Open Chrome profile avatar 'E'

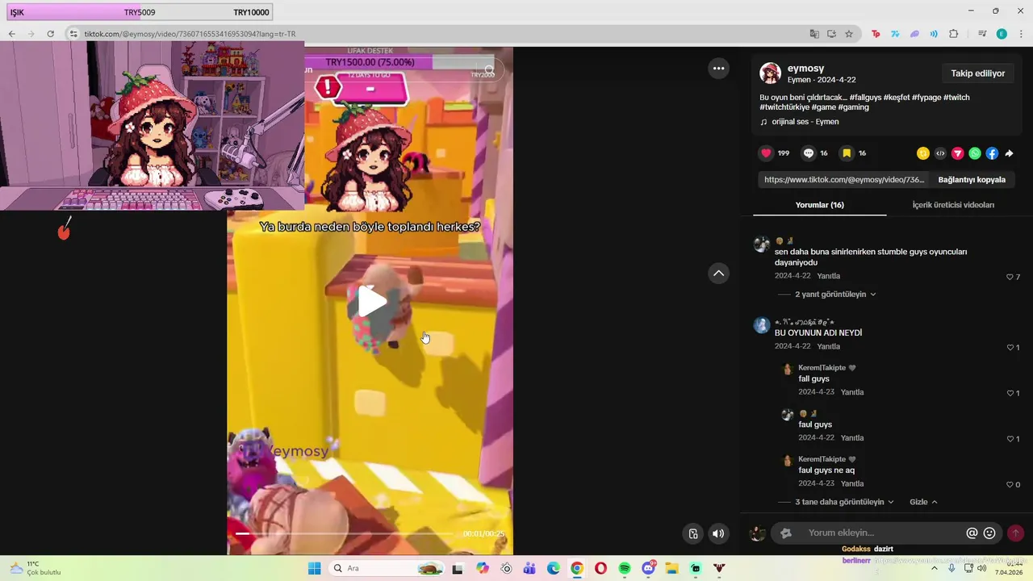point(1002,34)
